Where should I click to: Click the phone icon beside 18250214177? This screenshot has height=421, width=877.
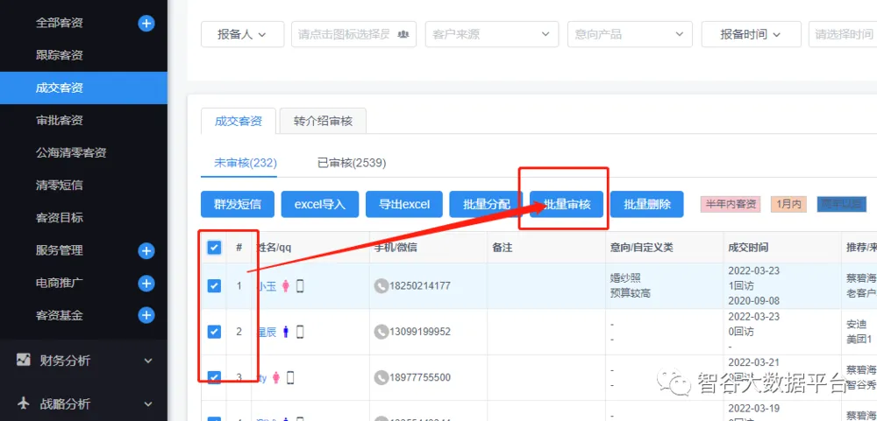tap(381, 286)
